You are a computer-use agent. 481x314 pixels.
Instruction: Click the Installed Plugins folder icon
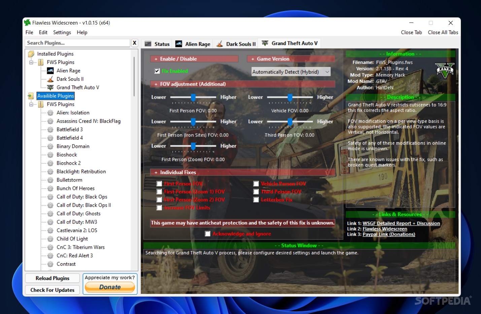[31, 54]
